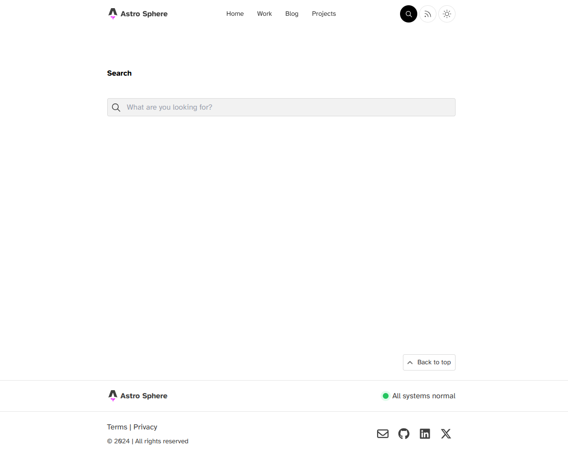The width and height of the screenshot is (568, 450).
Task: Open the Privacy link
Action: point(145,427)
